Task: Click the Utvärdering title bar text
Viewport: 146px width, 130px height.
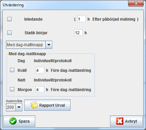Action: tap(13, 5)
